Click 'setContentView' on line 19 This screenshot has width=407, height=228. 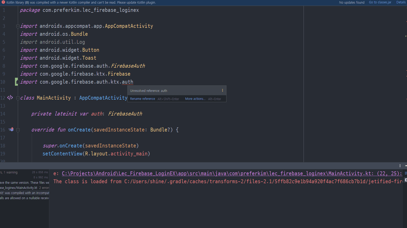(x=62, y=154)
